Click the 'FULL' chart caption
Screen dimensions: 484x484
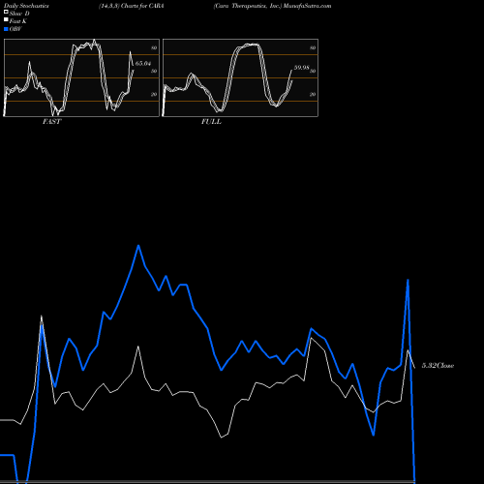click(211, 122)
